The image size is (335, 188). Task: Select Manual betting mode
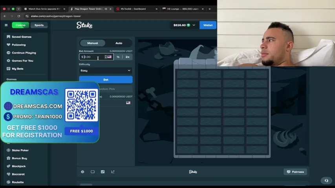tap(93, 43)
